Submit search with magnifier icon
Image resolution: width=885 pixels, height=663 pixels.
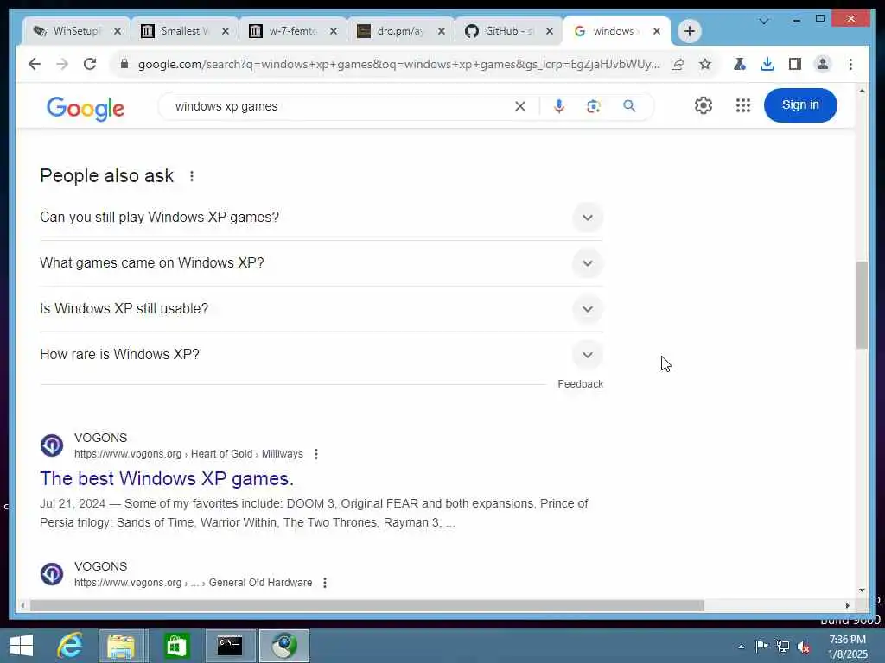629,106
